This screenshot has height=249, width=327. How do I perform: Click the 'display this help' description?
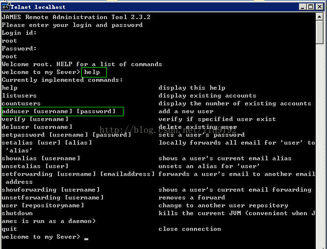(192, 88)
